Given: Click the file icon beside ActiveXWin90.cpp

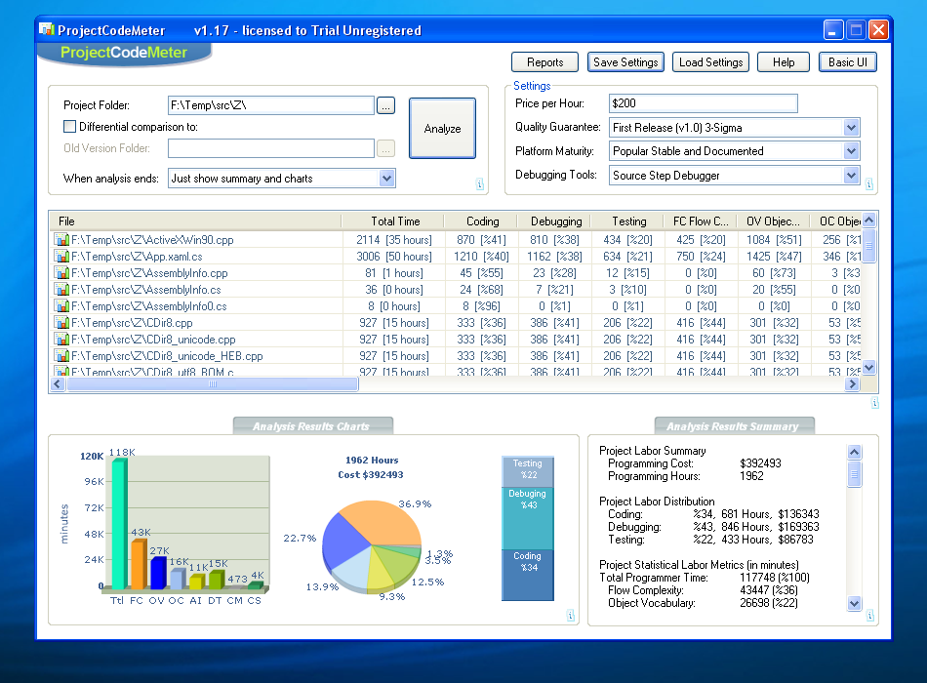Looking at the screenshot, I should point(61,240).
